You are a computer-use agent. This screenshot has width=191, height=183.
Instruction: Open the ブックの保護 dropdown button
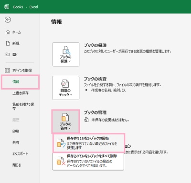coord(66,54)
